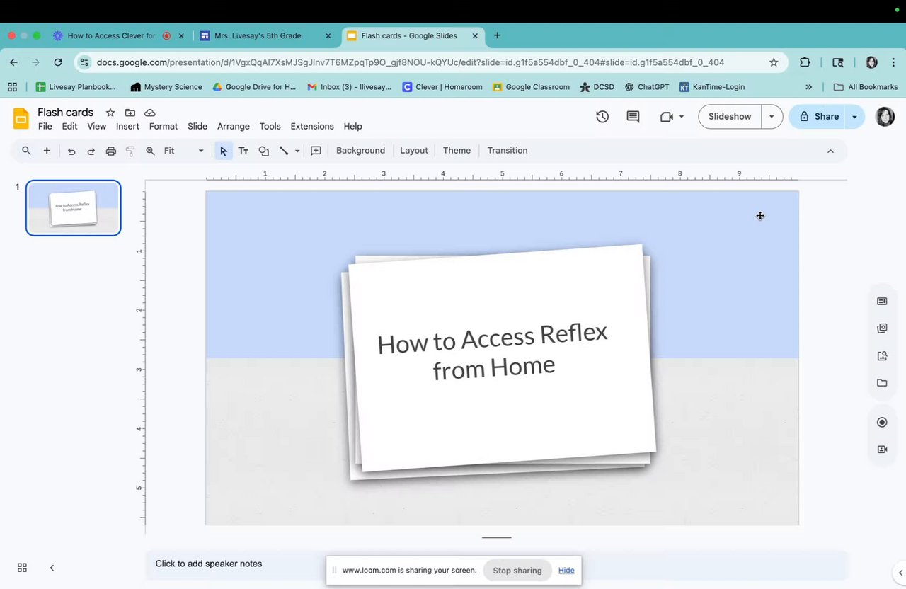Collapse the filmstrip with the left arrow
This screenshot has width=906, height=589.
tap(52, 568)
